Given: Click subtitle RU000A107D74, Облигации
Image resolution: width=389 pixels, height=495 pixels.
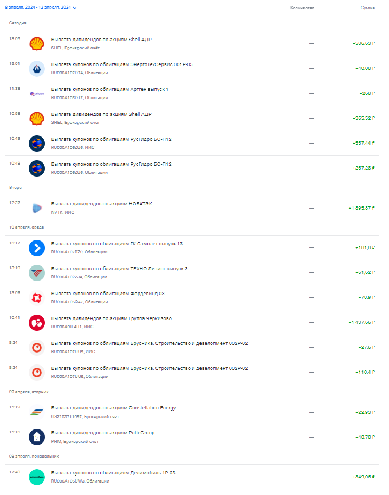Looking at the screenshot, I should 80,73.
